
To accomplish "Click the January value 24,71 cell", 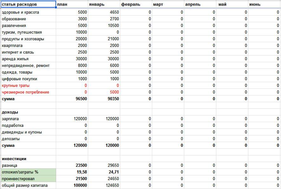I will (x=104, y=172).
